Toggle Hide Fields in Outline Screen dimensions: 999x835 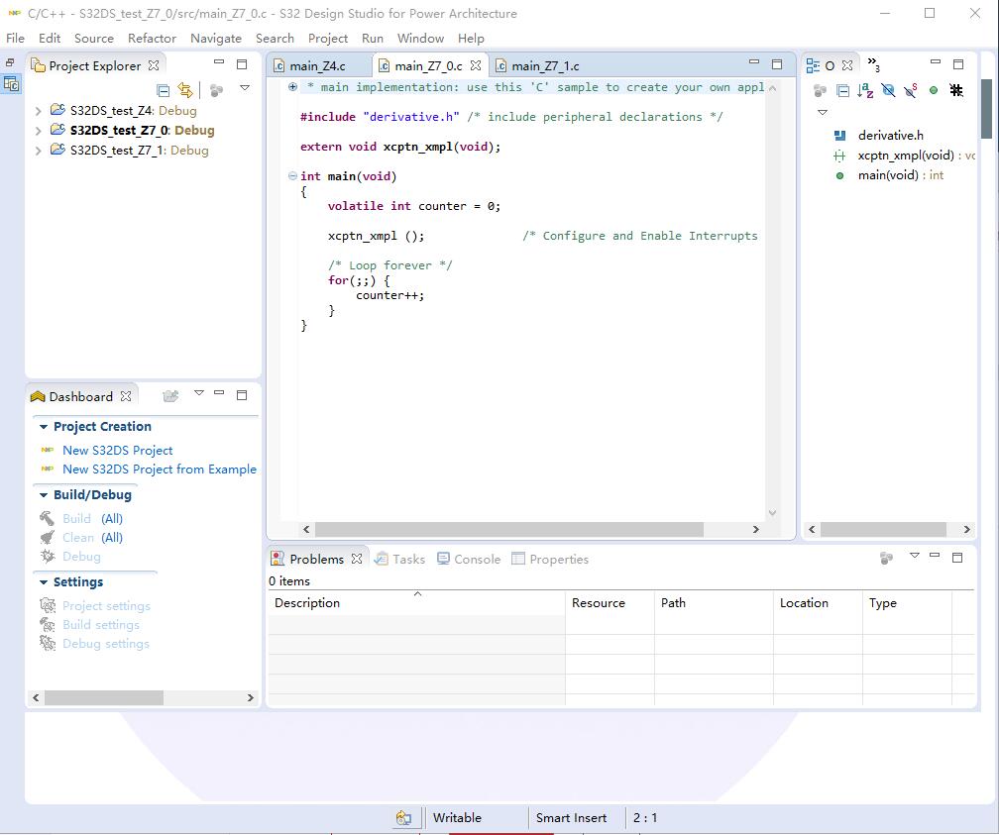tap(888, 91)
